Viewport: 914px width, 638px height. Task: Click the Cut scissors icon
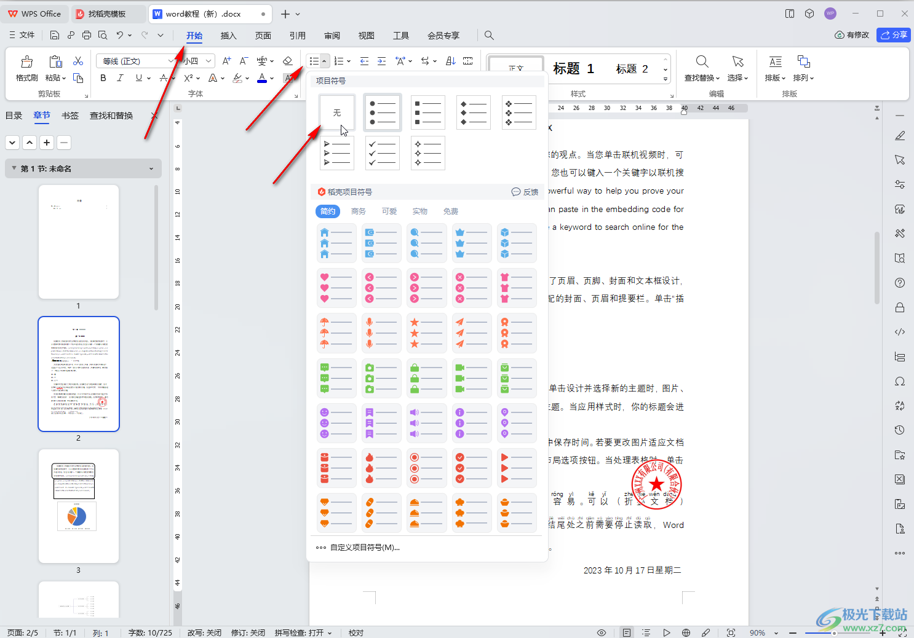(78, 61)
